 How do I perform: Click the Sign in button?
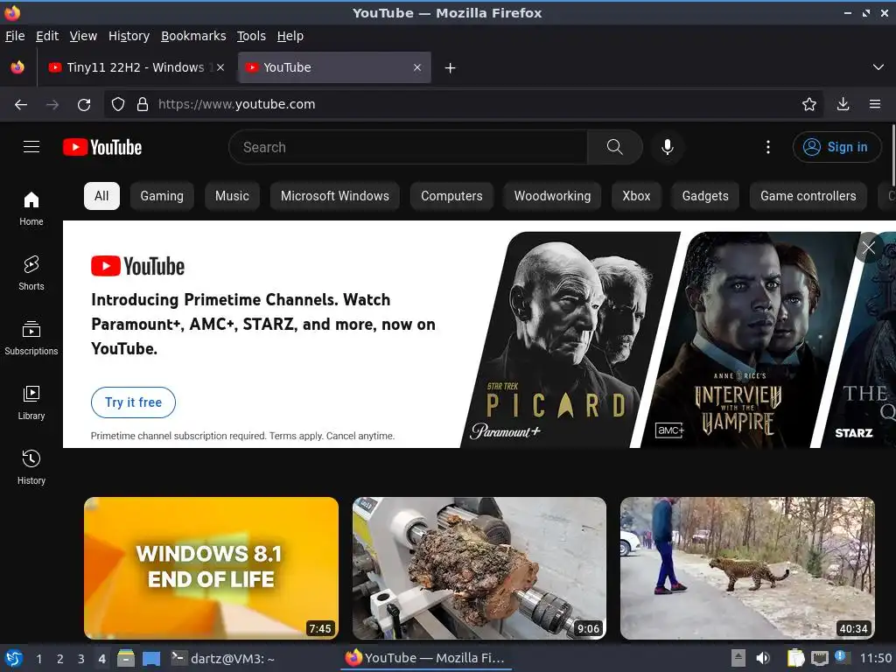(836, 147)
